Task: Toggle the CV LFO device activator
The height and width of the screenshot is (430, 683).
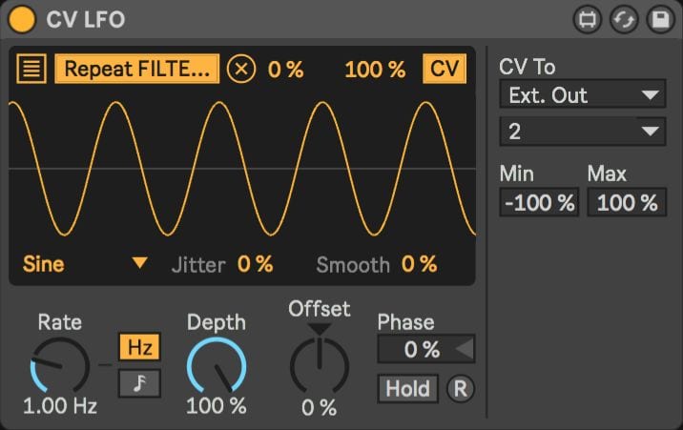Action: coord(22,19)
